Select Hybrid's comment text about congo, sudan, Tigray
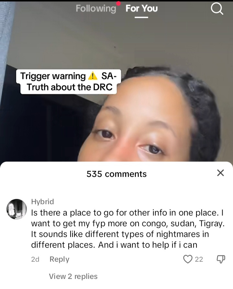 click(128, 229)
